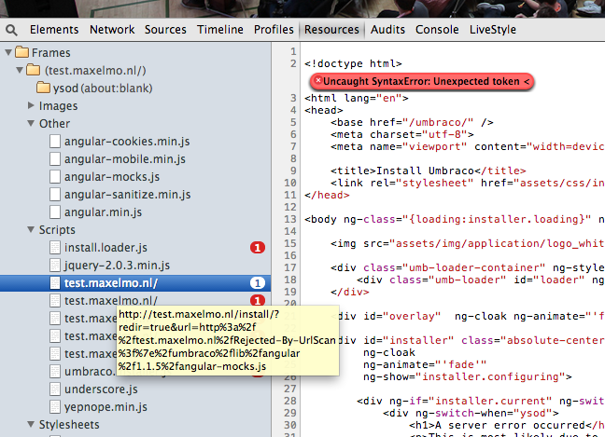The width and height of the screenshot is (605, 437).
Task: Click the underscore.js file icon
Action: coord(56,389)
